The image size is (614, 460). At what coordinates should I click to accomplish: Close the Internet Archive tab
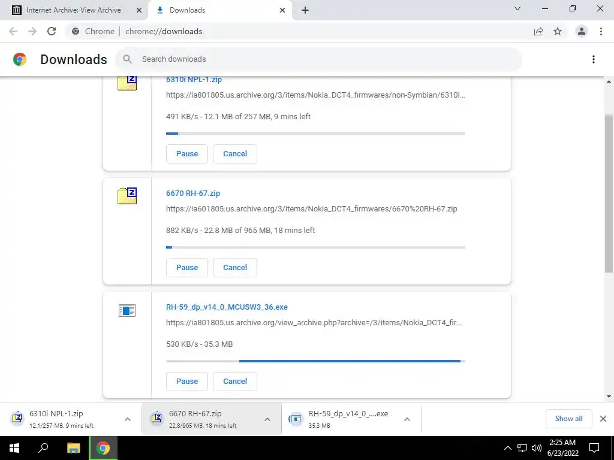pyautogui.click(x=139, y=10)
